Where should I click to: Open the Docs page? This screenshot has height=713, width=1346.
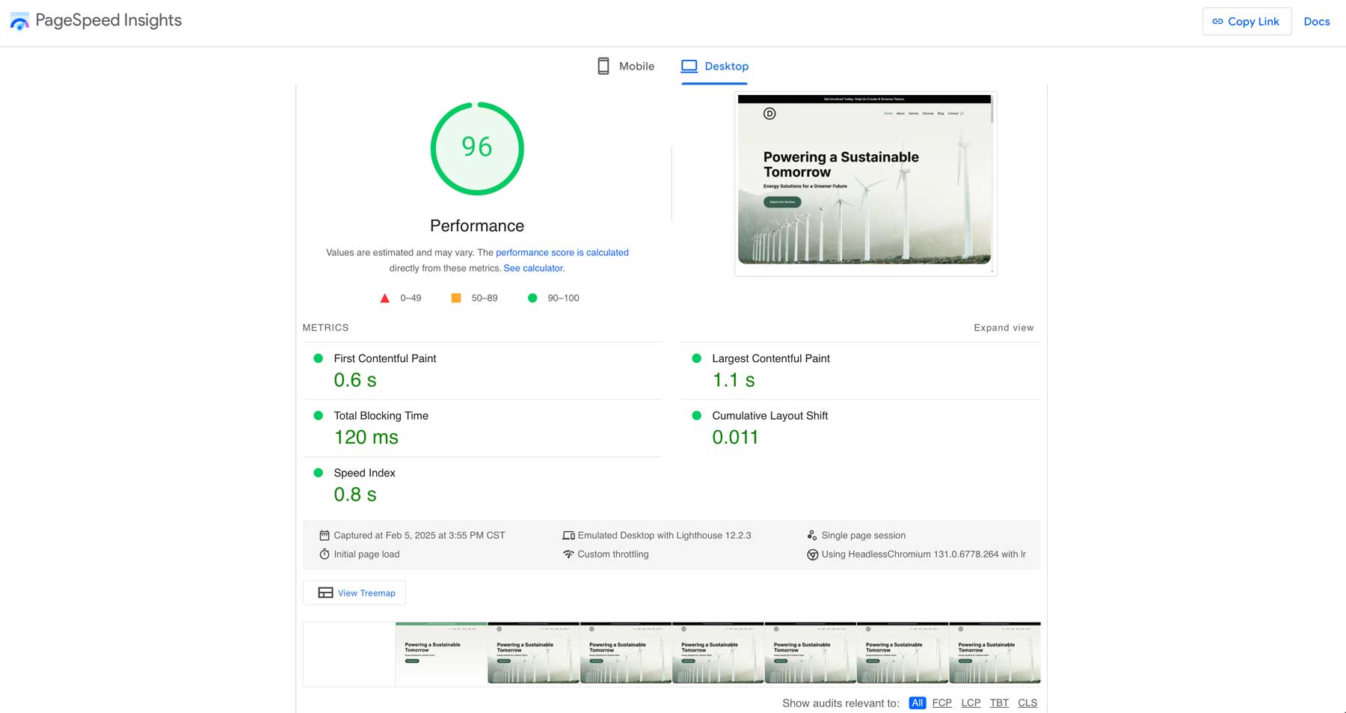tap(1317, 21)
